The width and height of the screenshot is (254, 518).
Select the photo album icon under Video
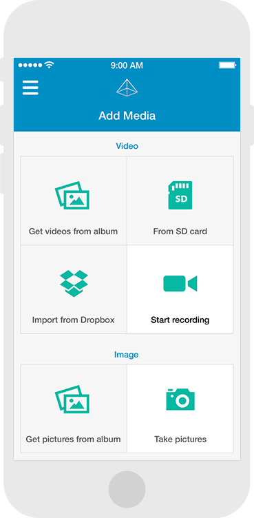click(72, 195)
